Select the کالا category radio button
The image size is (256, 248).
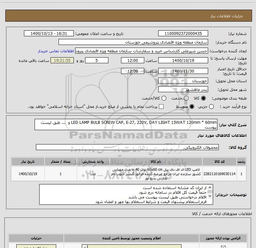203,98
